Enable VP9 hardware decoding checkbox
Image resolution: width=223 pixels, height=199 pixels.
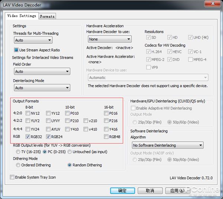[x=148, y=67]
